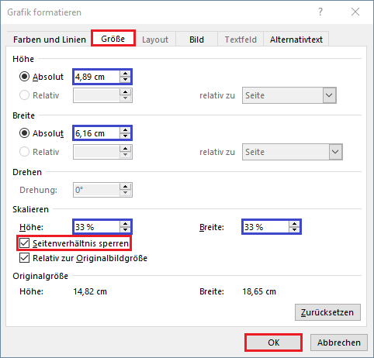Decrease absolute height with down spinner arrow
This screenshot has width=374, height=358.
[125, 80]
